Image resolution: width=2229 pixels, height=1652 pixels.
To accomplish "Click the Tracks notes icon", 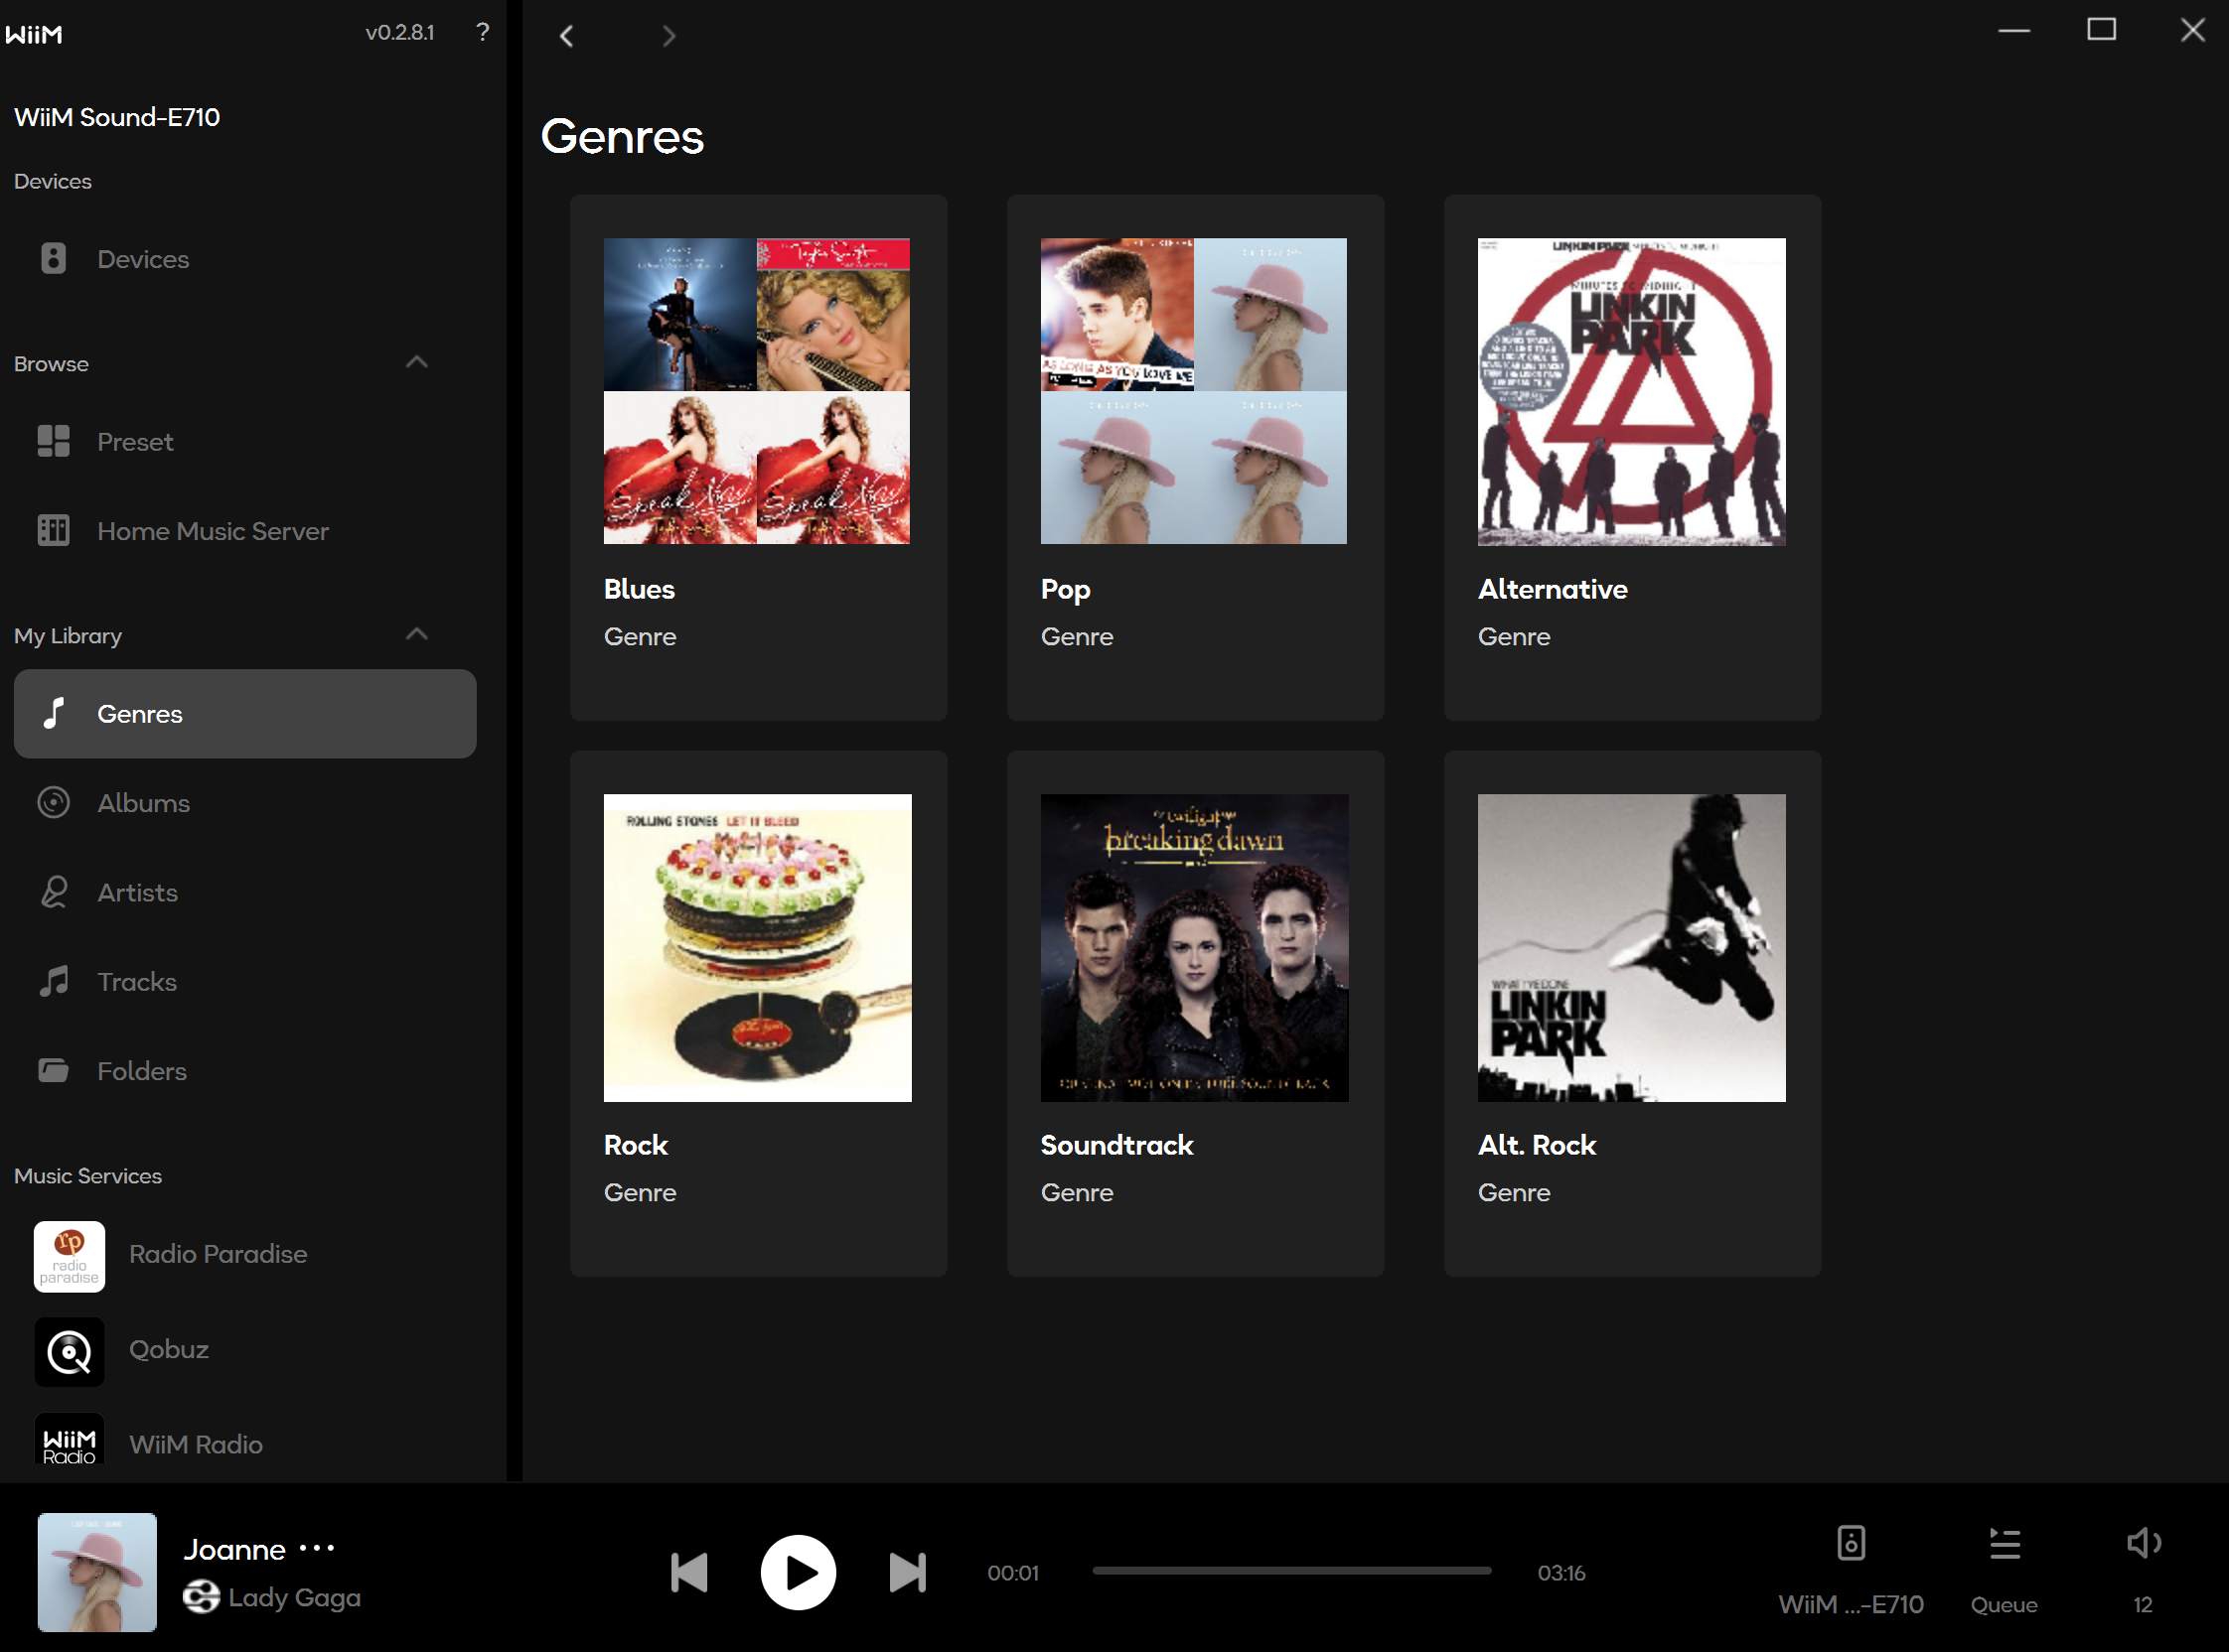I will point(53,981).
